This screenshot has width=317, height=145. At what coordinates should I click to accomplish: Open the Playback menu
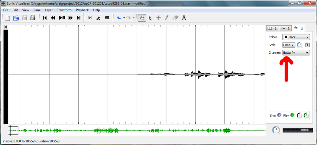pos(82,10)
